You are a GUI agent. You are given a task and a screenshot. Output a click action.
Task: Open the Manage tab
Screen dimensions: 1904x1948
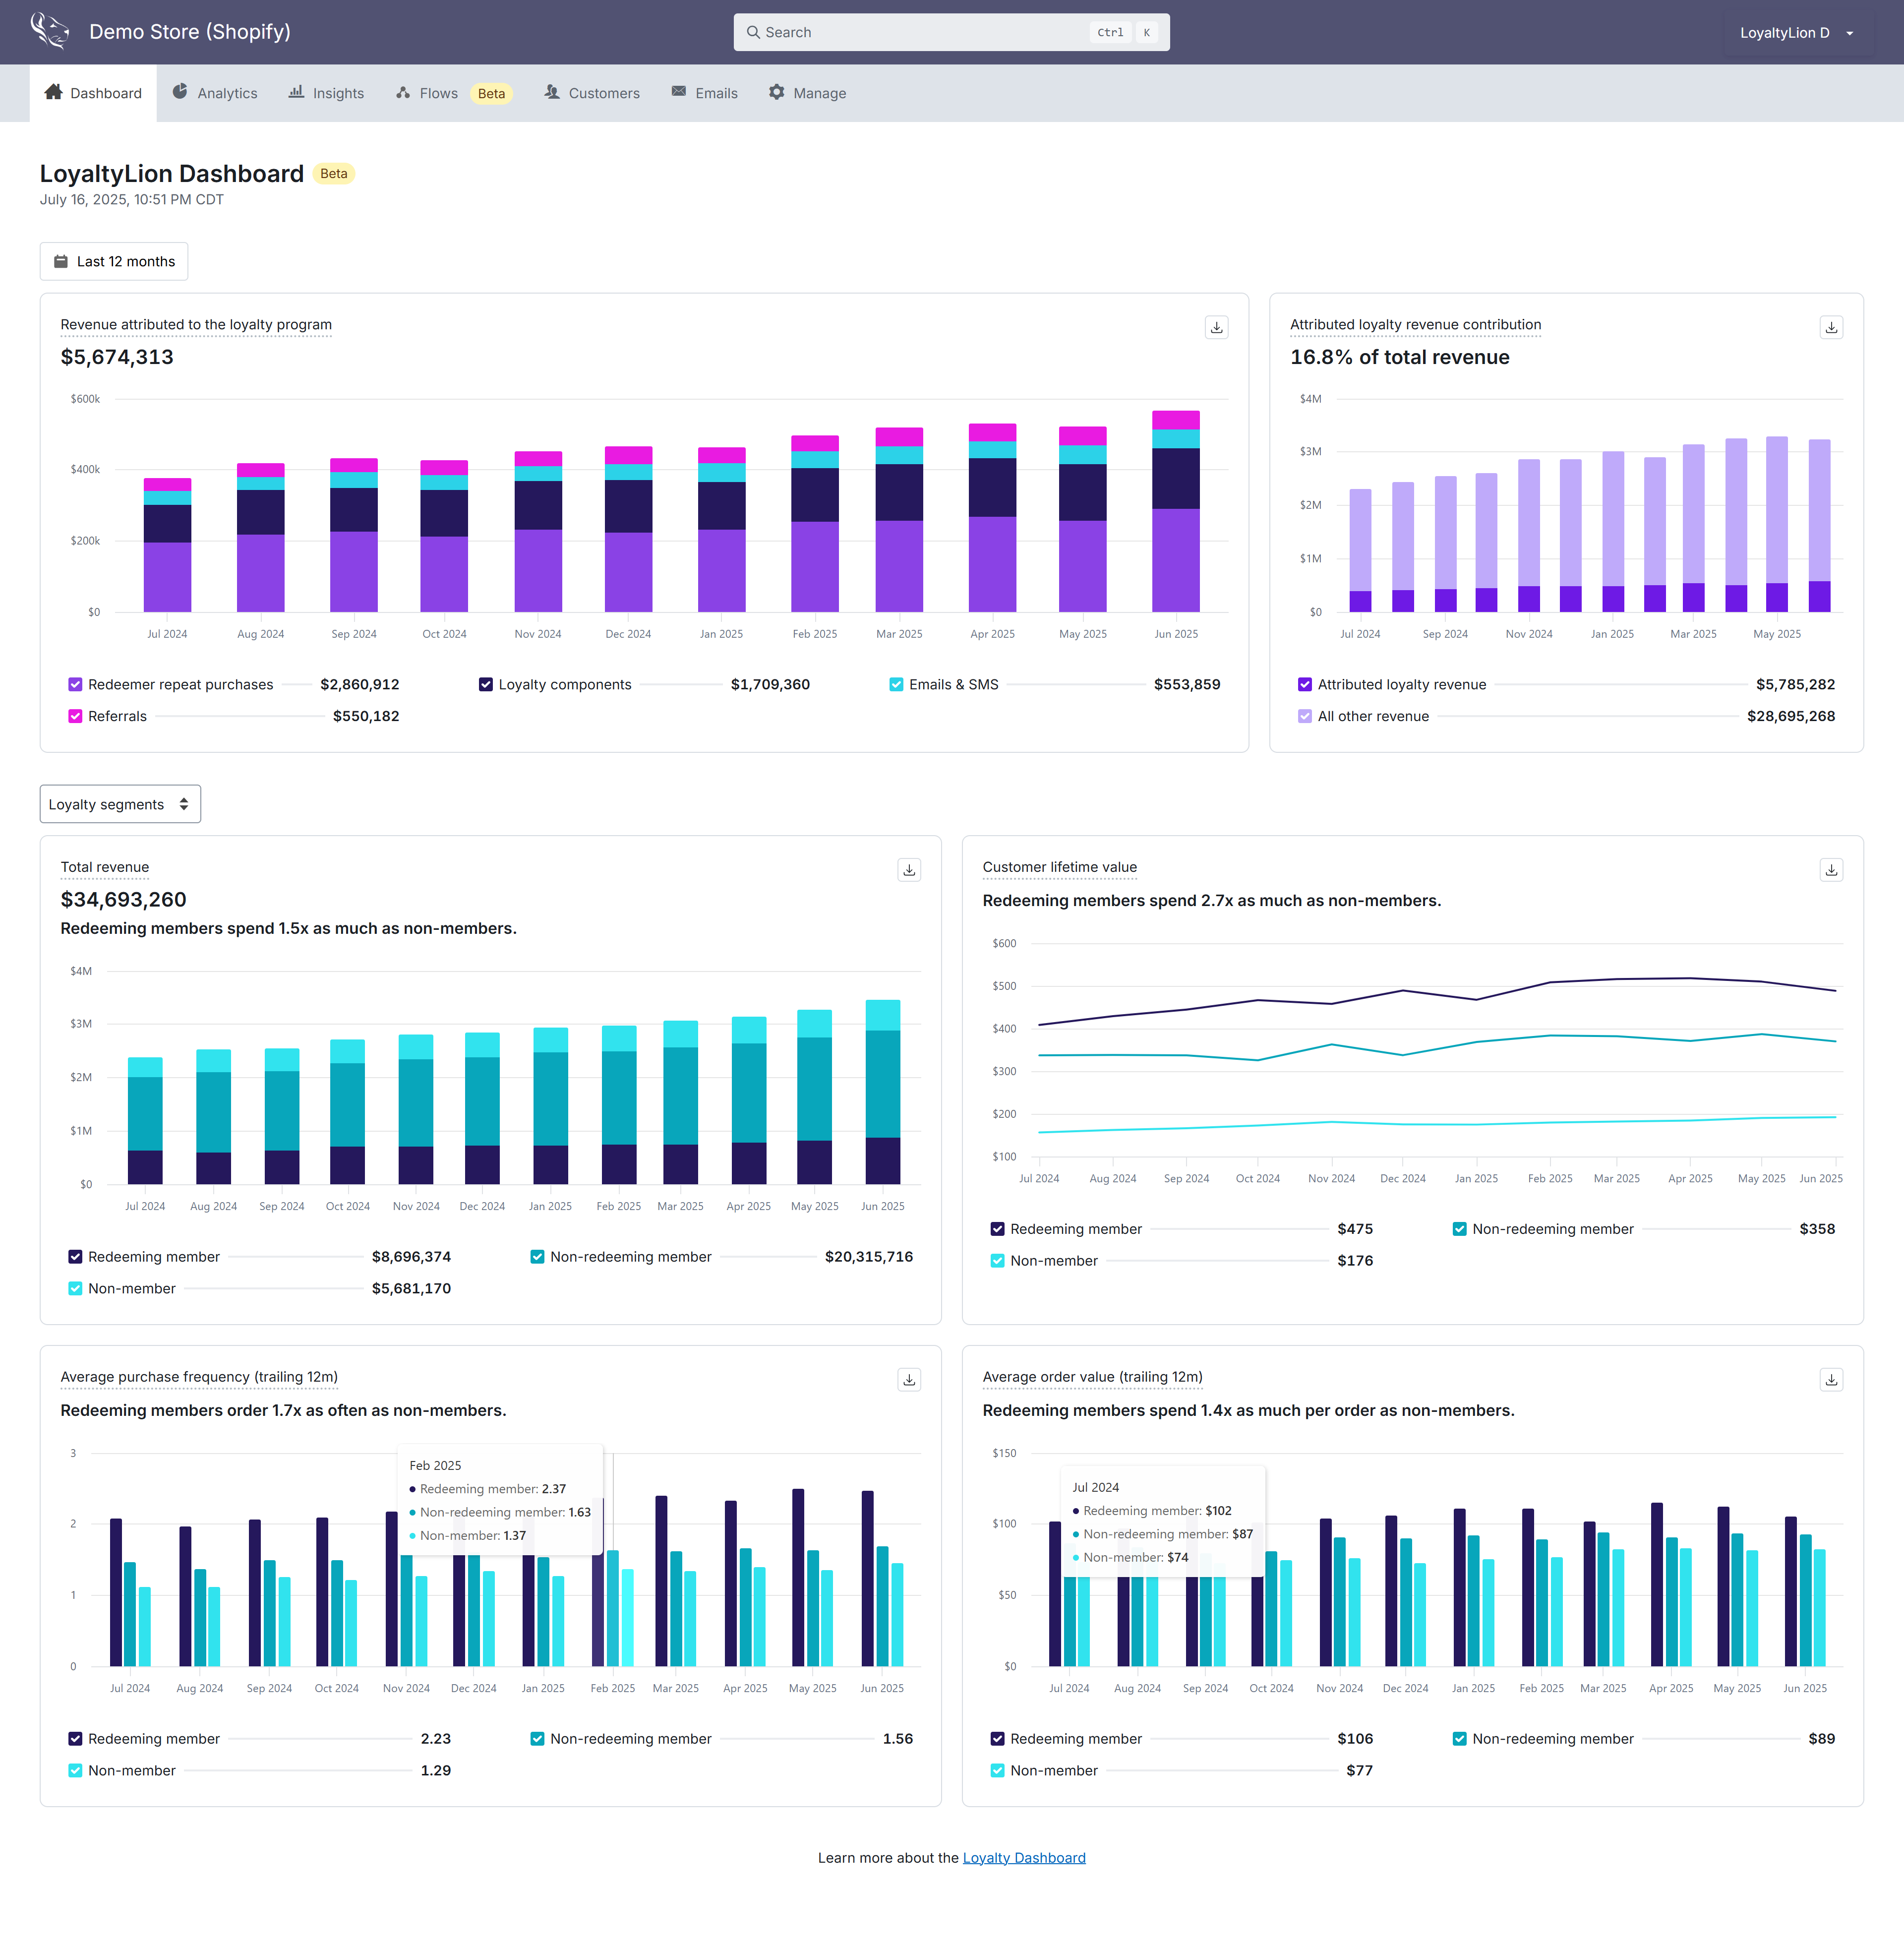[x=807, y=93]
